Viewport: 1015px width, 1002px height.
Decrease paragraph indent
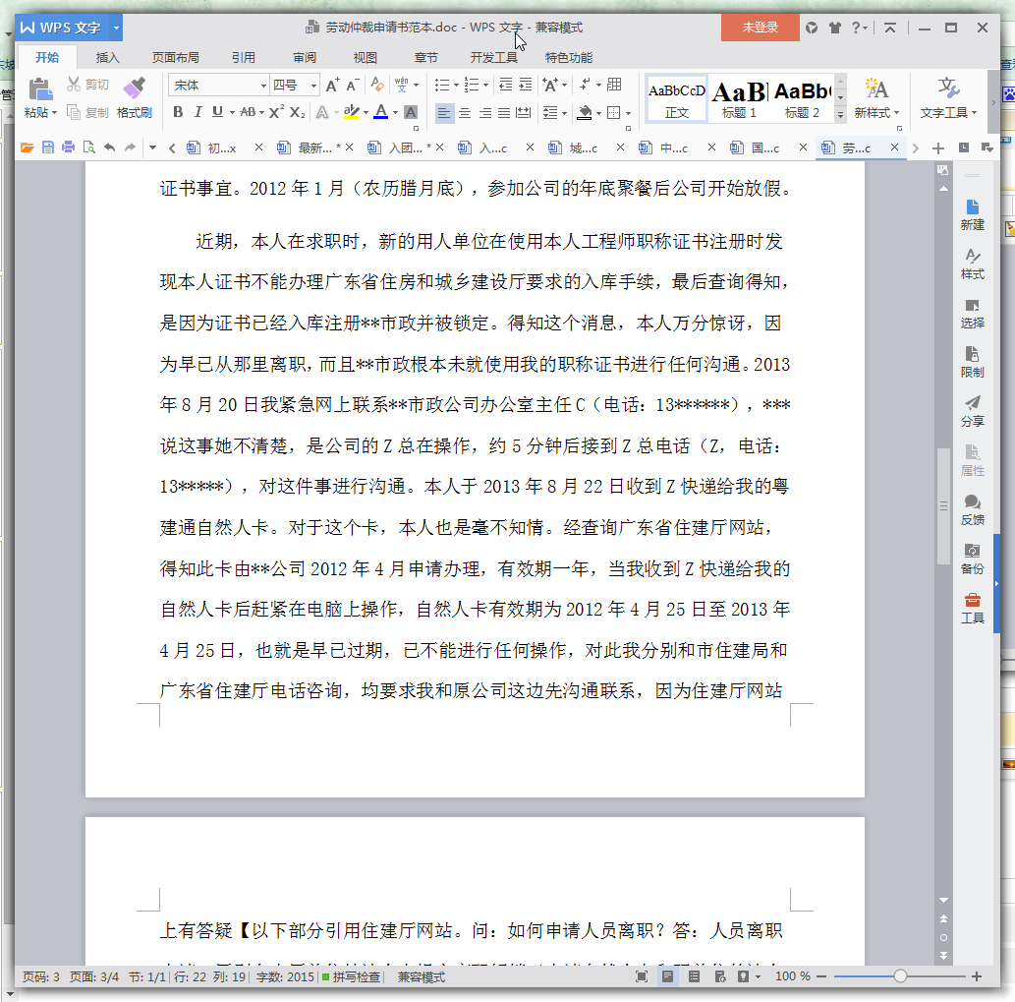pyautogui.click(x=506, y=85)
